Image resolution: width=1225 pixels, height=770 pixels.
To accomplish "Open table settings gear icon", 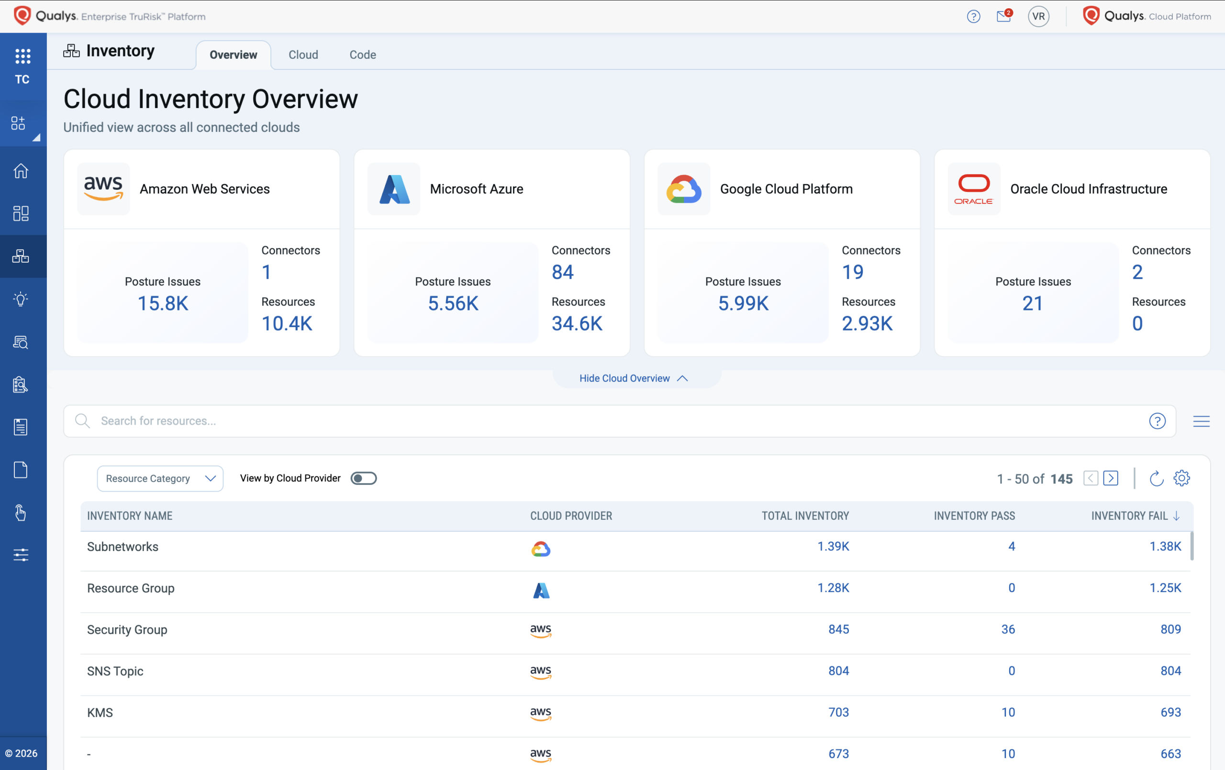I will pyautogui.click(x=1181, y=479).
